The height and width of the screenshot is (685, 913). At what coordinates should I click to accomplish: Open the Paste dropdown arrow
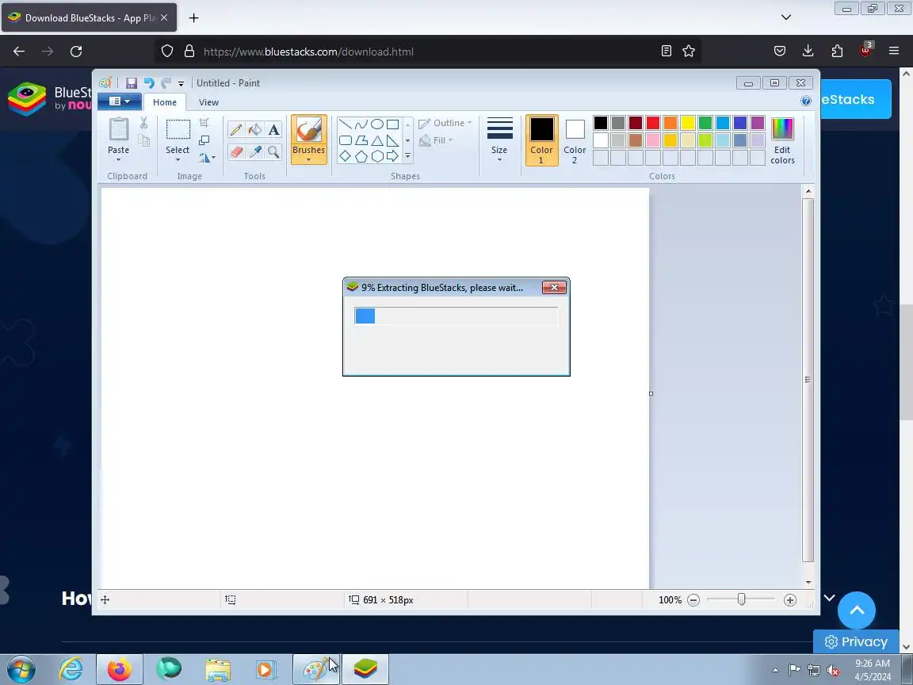(118, 159)
